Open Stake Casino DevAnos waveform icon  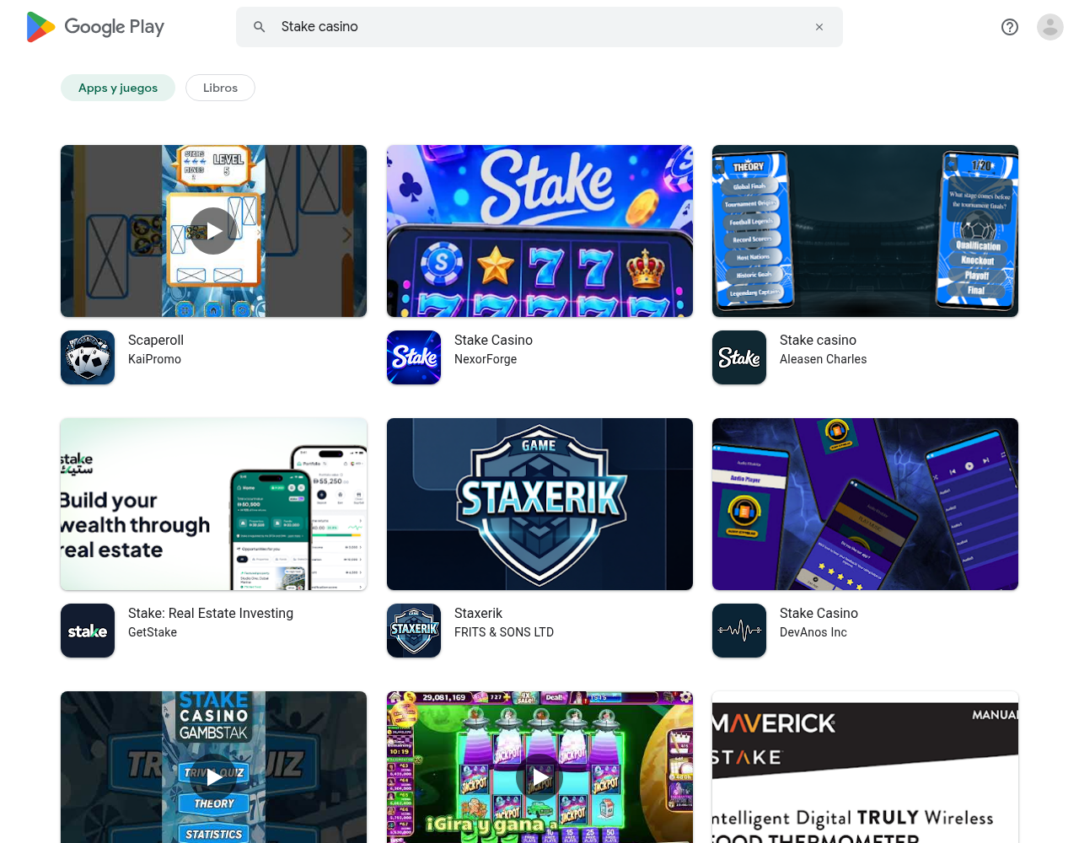739,631
